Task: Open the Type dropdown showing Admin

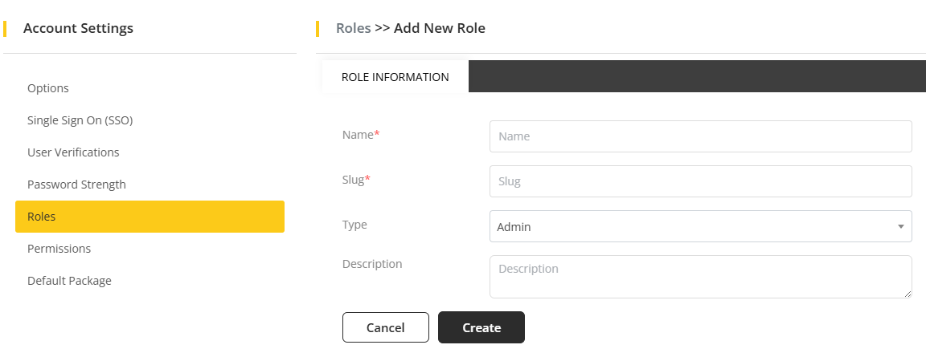Action: tap(691, 226)
